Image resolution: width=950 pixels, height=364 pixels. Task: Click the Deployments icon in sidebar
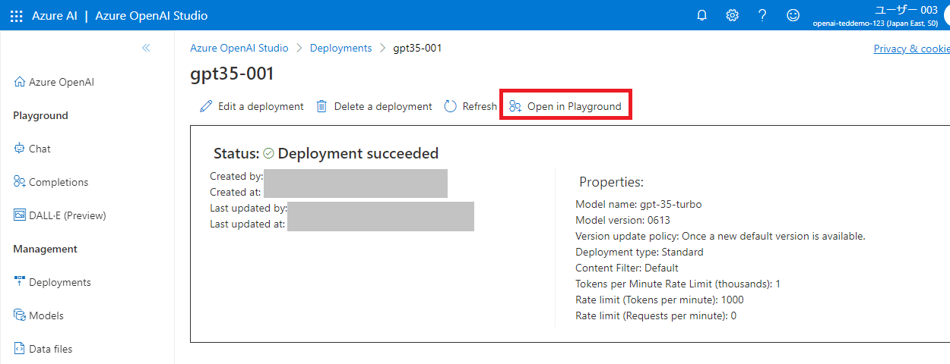pyautogui.click(x=20, y=282)
